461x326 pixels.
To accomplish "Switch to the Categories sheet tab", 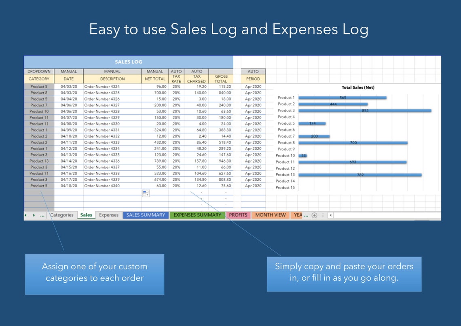I will click(x=62, y=215).
